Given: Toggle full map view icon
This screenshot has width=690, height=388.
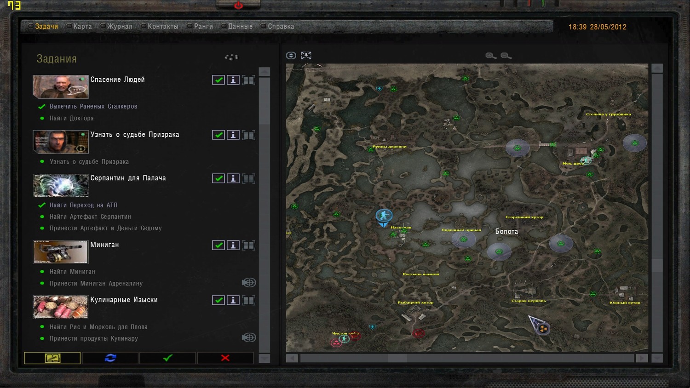Looking at the screenshot, I should [x=306, y=56].
